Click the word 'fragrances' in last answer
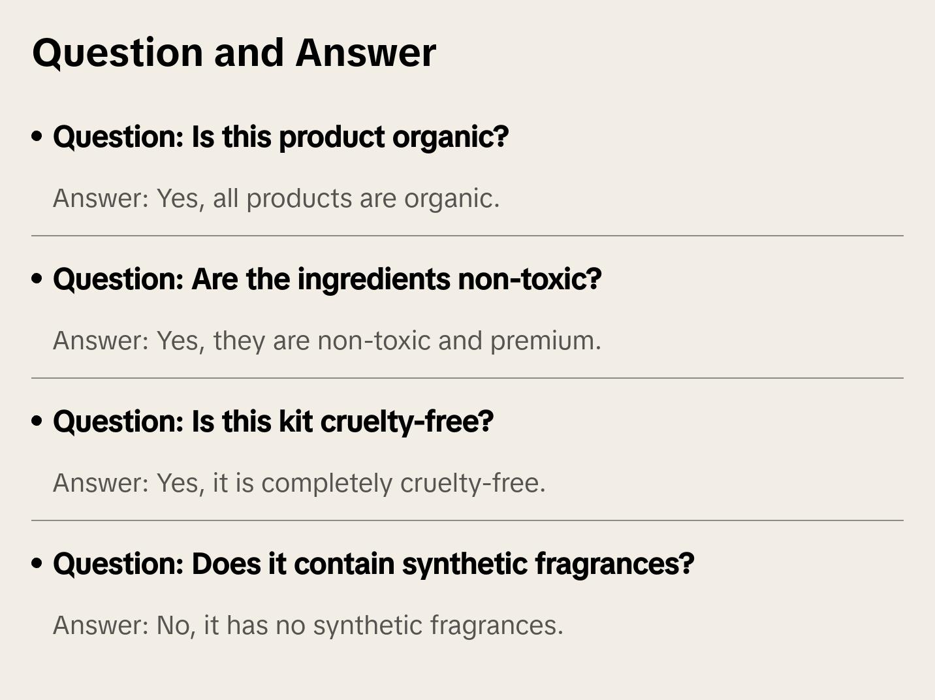The height and width of the screenshot is (700, 935). (x=496, y=626)
